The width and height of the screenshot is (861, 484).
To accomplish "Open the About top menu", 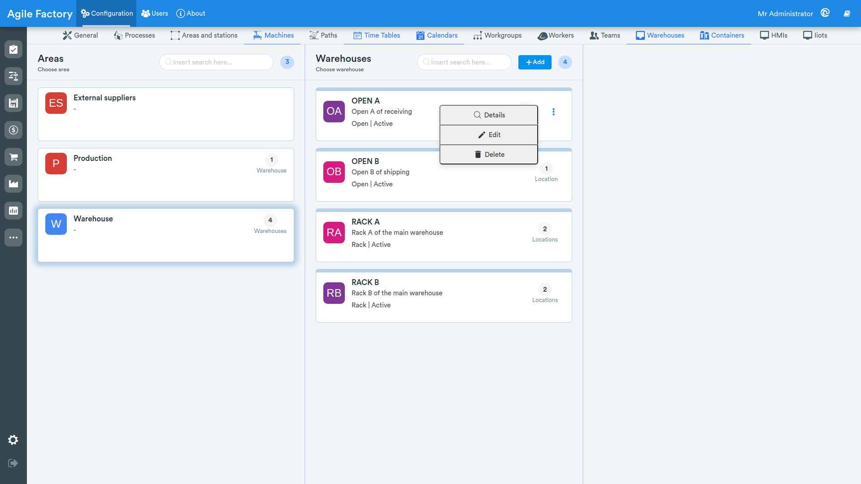I will coord(191,13).
